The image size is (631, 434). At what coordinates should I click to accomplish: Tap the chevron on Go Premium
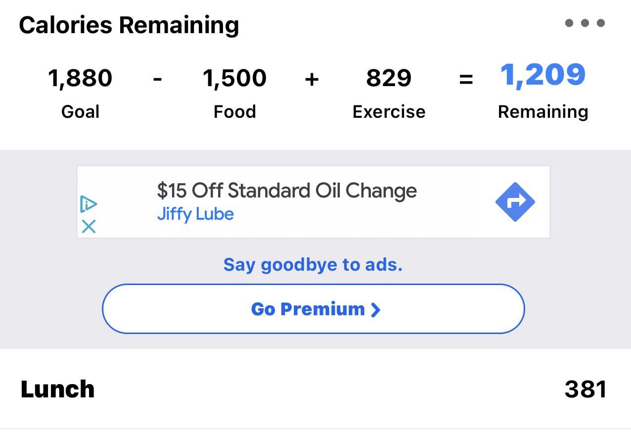point(376,310)
